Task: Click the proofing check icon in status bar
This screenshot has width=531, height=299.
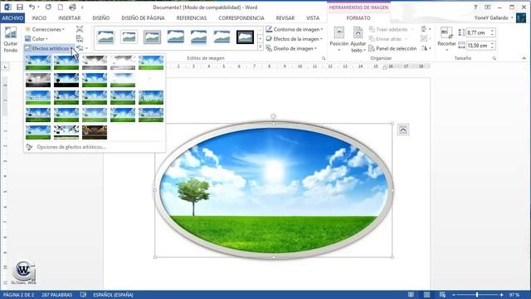Action: click(x=83, y=295)
